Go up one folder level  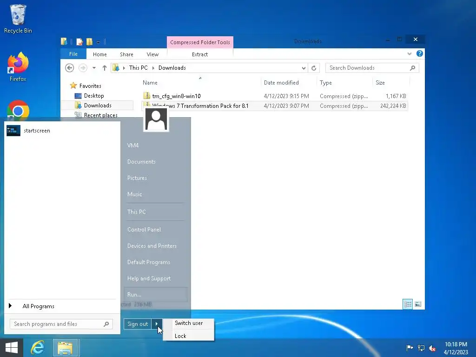[x=105, y=68]
